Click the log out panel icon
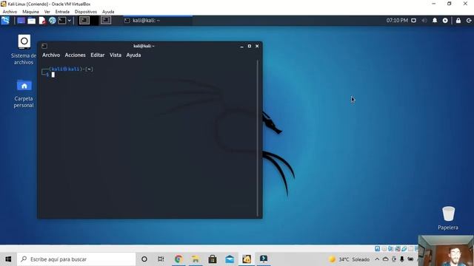Viewport: 474px width, 266px height. pos(469,21)
